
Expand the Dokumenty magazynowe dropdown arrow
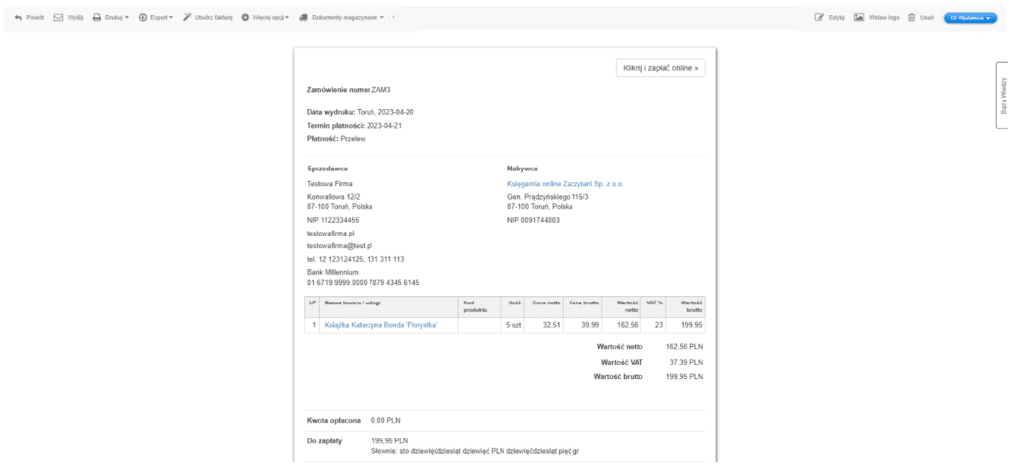click(x=382, y=18)
